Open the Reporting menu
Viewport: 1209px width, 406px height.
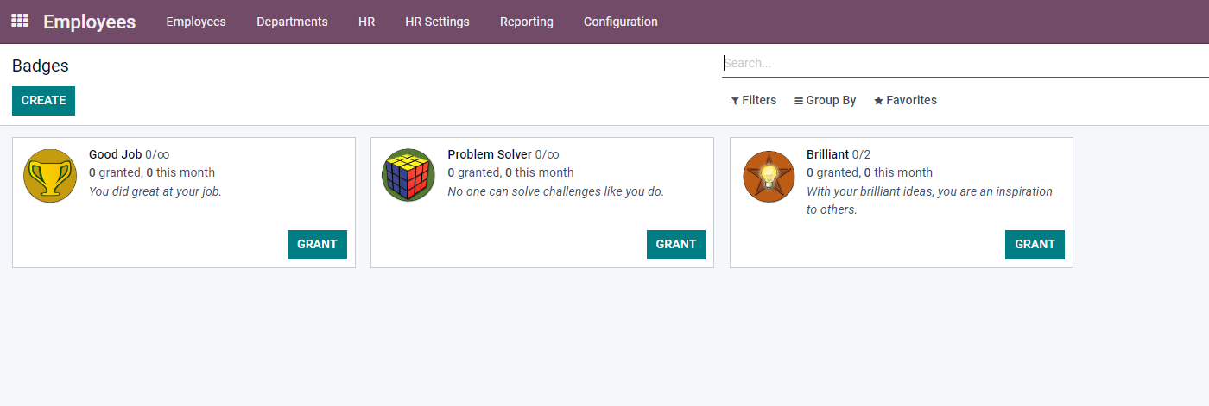[527, 22]
